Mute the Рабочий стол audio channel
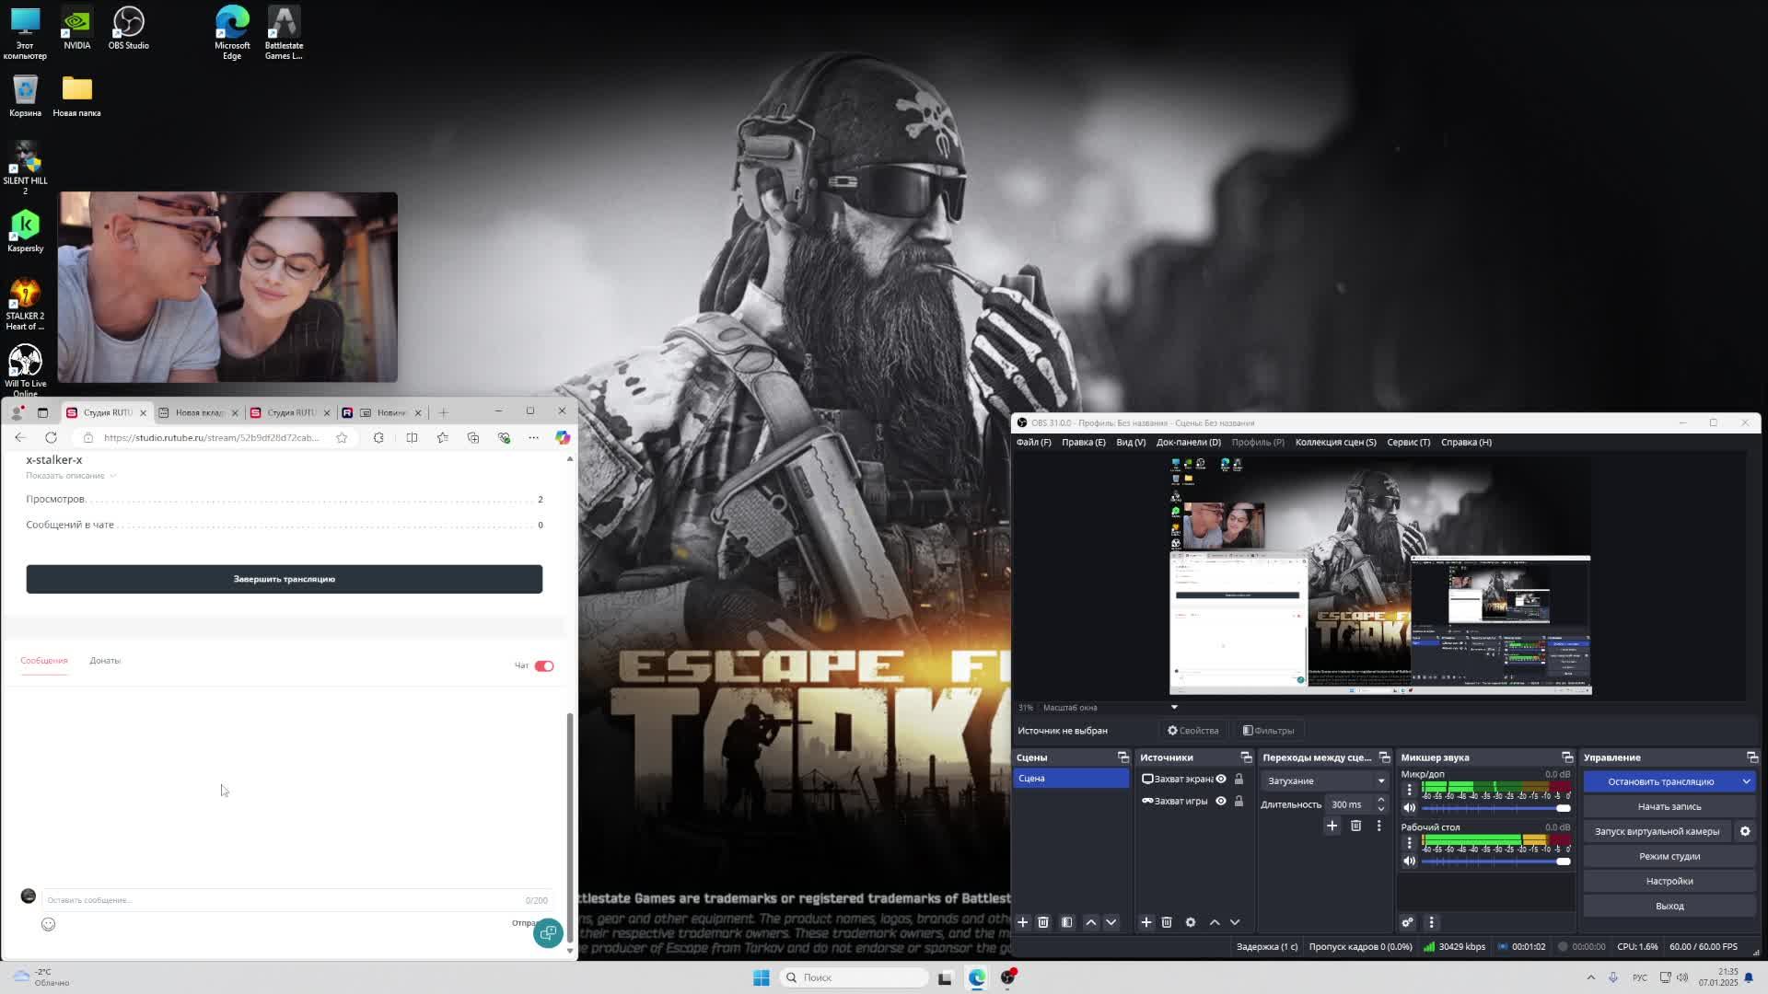The image size is (1768, 994). [1409, 861]
